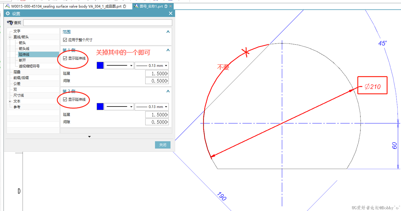Click the pop-out icon on the W0015-000-45104 tab
The height and width of the screenshot is (211, 401).
coord(124,6)
